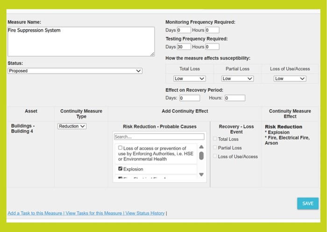Toggle the Recovery Total Loss checkbox
The width and height of the screenshot is (327, 232).
[215, 139]
